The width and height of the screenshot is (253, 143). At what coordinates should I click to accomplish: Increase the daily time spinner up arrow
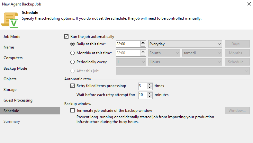pyautogui.click(x=143, y=42)
